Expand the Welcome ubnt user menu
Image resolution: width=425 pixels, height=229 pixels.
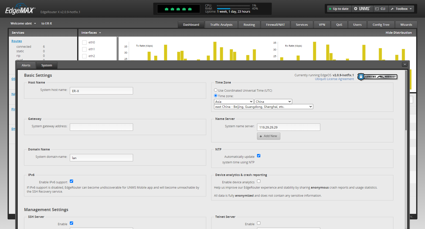[x=23, y=23]
